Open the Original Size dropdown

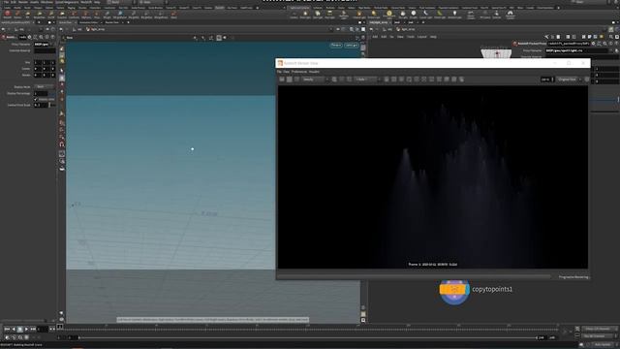pyautogui.click(x=570, y=79)
